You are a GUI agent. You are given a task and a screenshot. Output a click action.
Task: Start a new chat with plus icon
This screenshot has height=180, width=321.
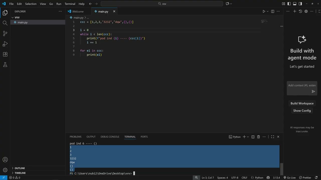pos(295,11)
